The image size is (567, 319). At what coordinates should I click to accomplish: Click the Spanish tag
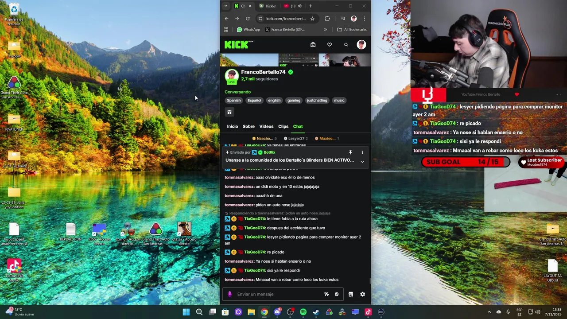pyautogui.click(x=234, y=101)
